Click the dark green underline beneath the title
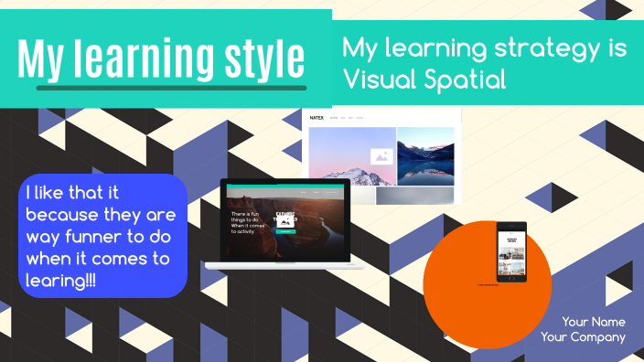Image resolution: width=644 pixels, height=362 pixels. click(x=171, y=88)
